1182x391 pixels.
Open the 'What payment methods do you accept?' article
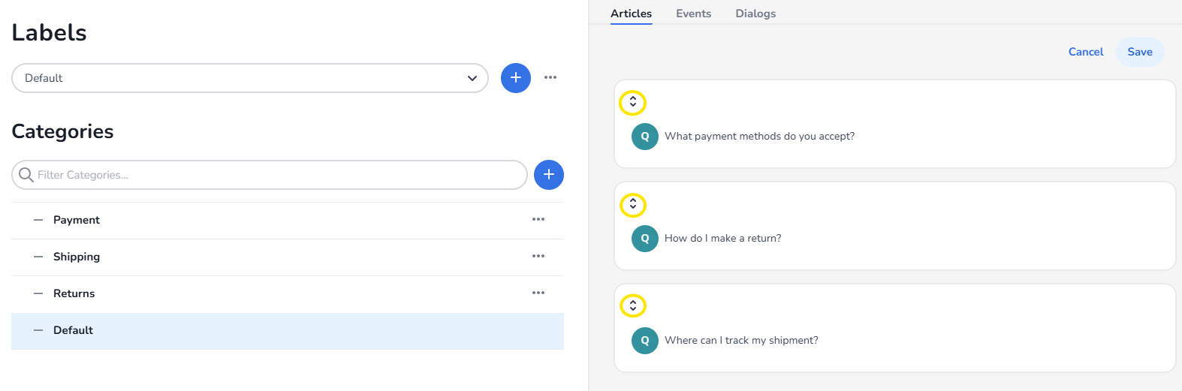(759, 137)
